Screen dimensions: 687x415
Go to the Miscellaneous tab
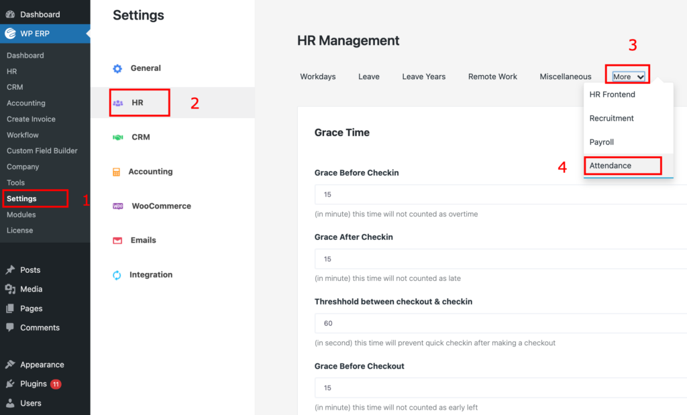coord(565,76)
